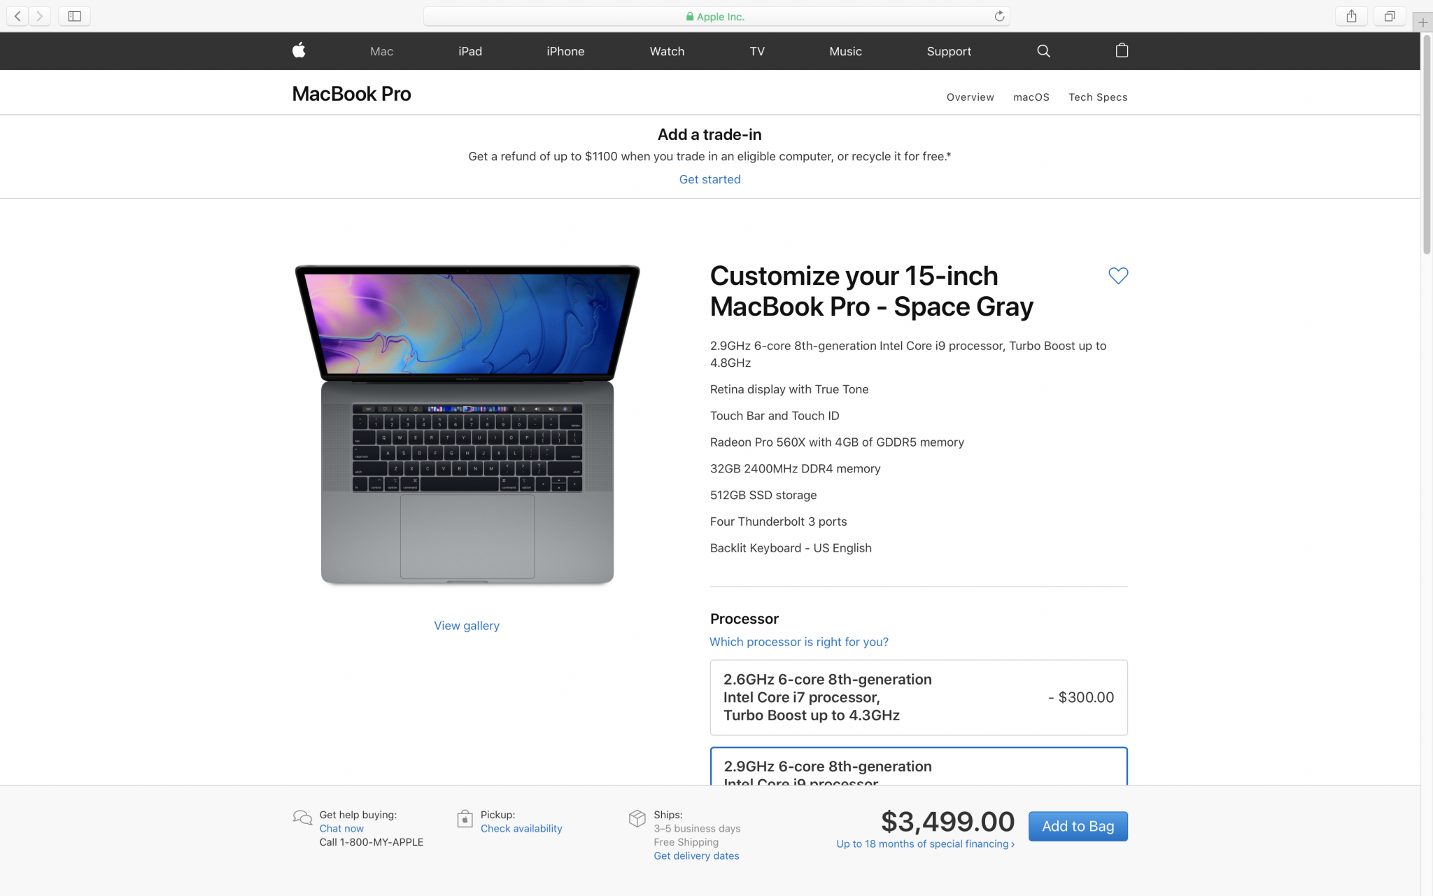Click the page reload icon

point(999,16)
